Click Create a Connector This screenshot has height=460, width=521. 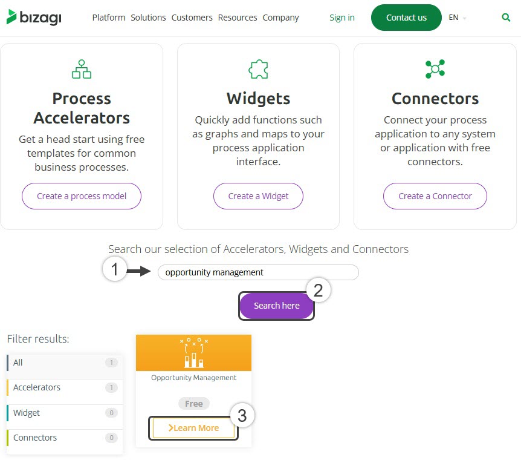coord(435,196)
